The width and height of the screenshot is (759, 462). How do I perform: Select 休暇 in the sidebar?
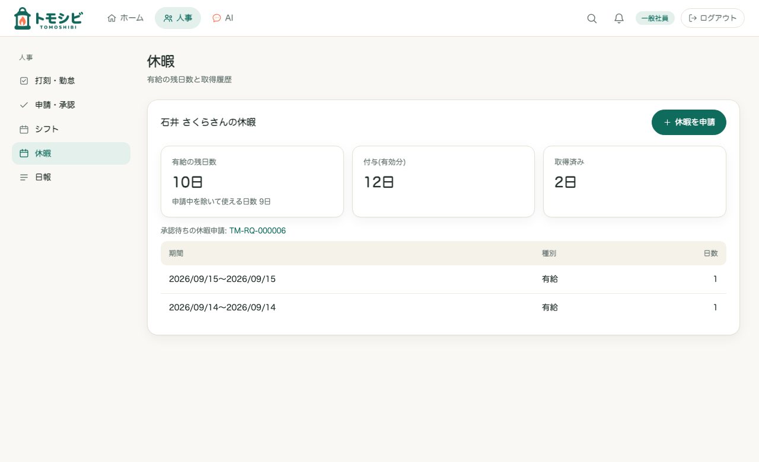coord(71,153)
